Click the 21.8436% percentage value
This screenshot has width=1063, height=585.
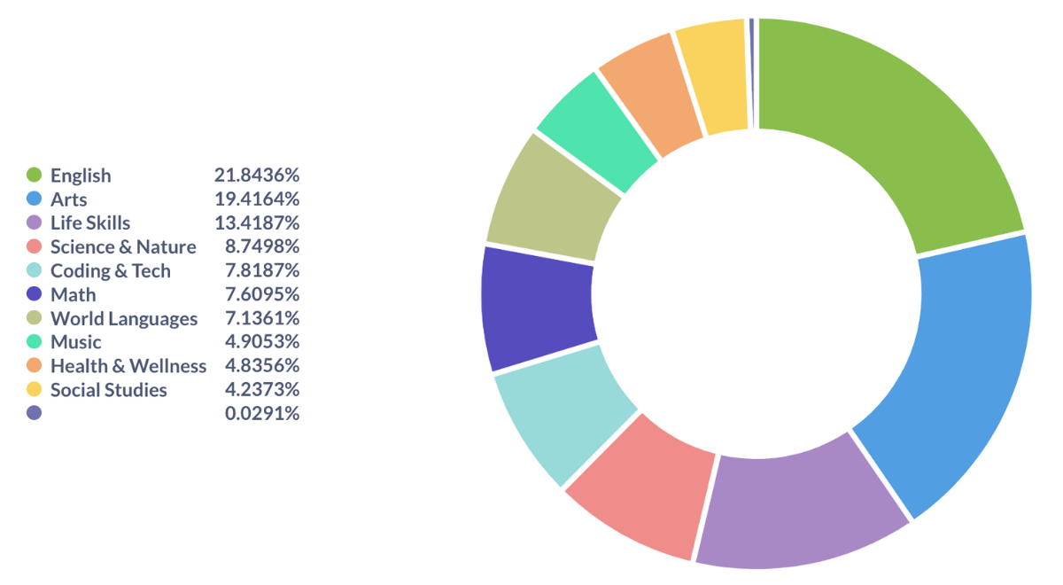[x=257, y=175]
